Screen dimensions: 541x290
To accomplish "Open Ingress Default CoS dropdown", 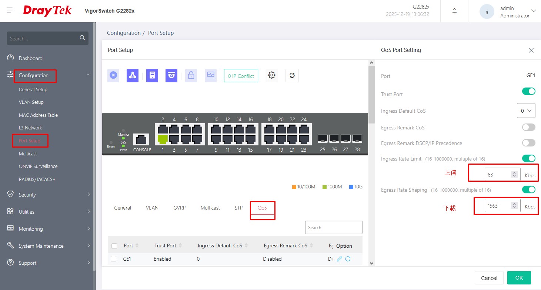I will coord(526,111).
